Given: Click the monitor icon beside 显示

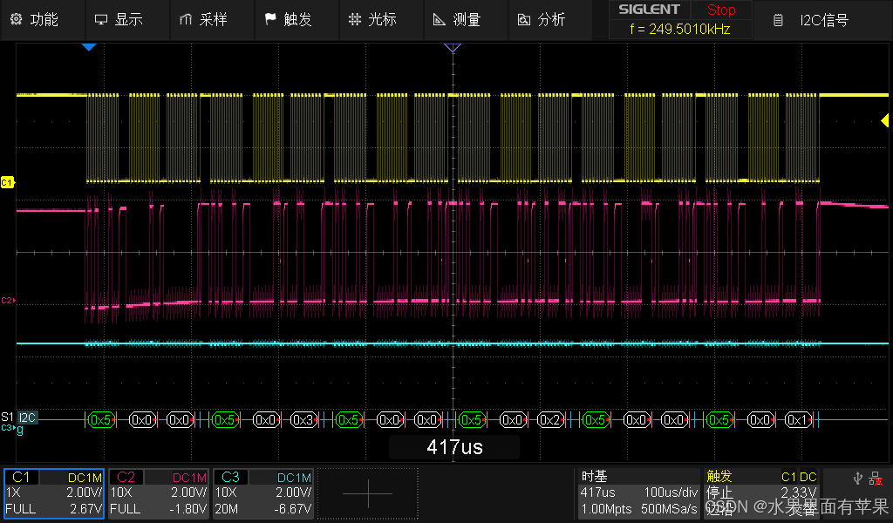Looking at the screenshot, I should 101,20.
